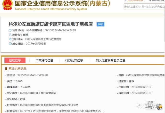The image size is (165, 113).
Task: Select the 基础信息 tab
Action: pos(15,60)
